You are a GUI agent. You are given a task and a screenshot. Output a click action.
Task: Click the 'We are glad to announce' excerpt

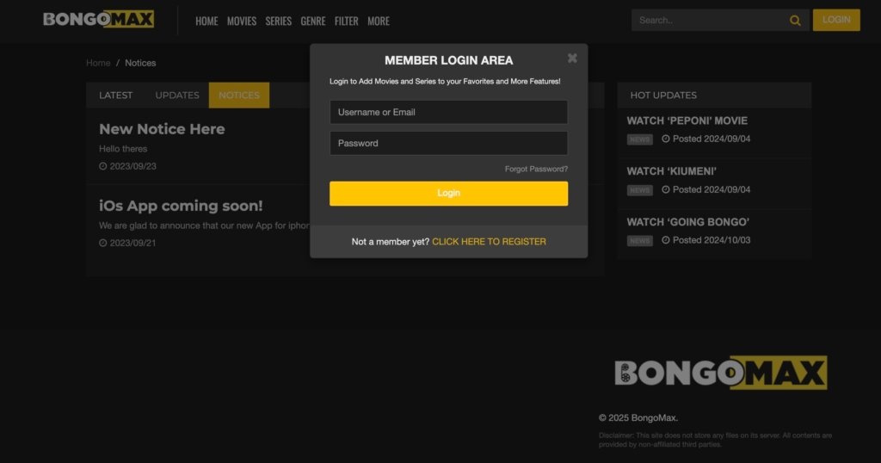click(204, 225)
